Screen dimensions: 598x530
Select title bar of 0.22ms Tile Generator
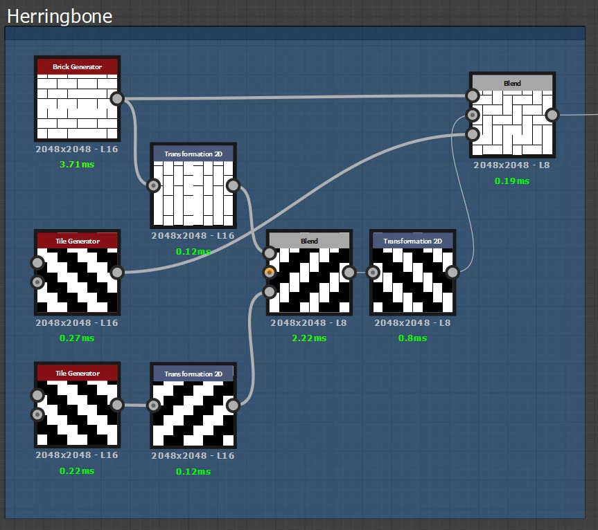(78, 373)
